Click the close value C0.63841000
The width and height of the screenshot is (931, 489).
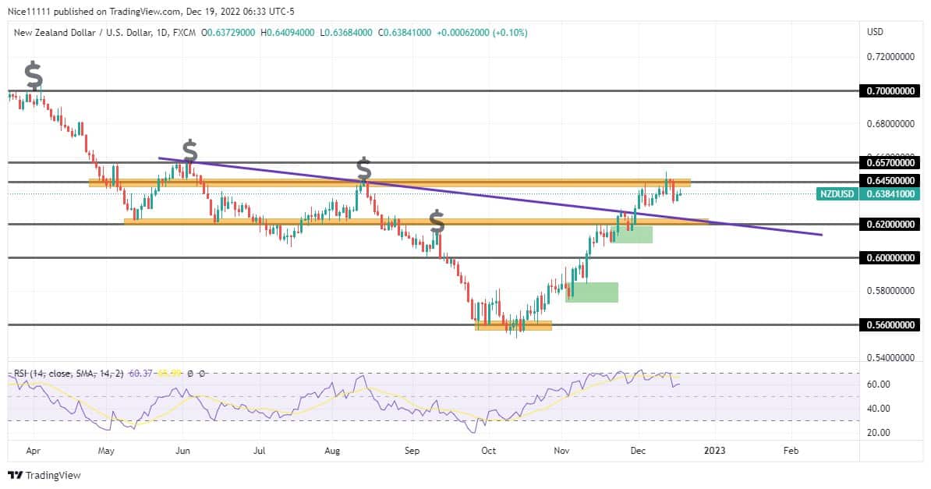pyautogui.click(x=405, y=33)
